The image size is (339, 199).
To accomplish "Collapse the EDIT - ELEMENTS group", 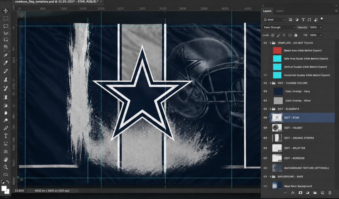I will point(270,109).
